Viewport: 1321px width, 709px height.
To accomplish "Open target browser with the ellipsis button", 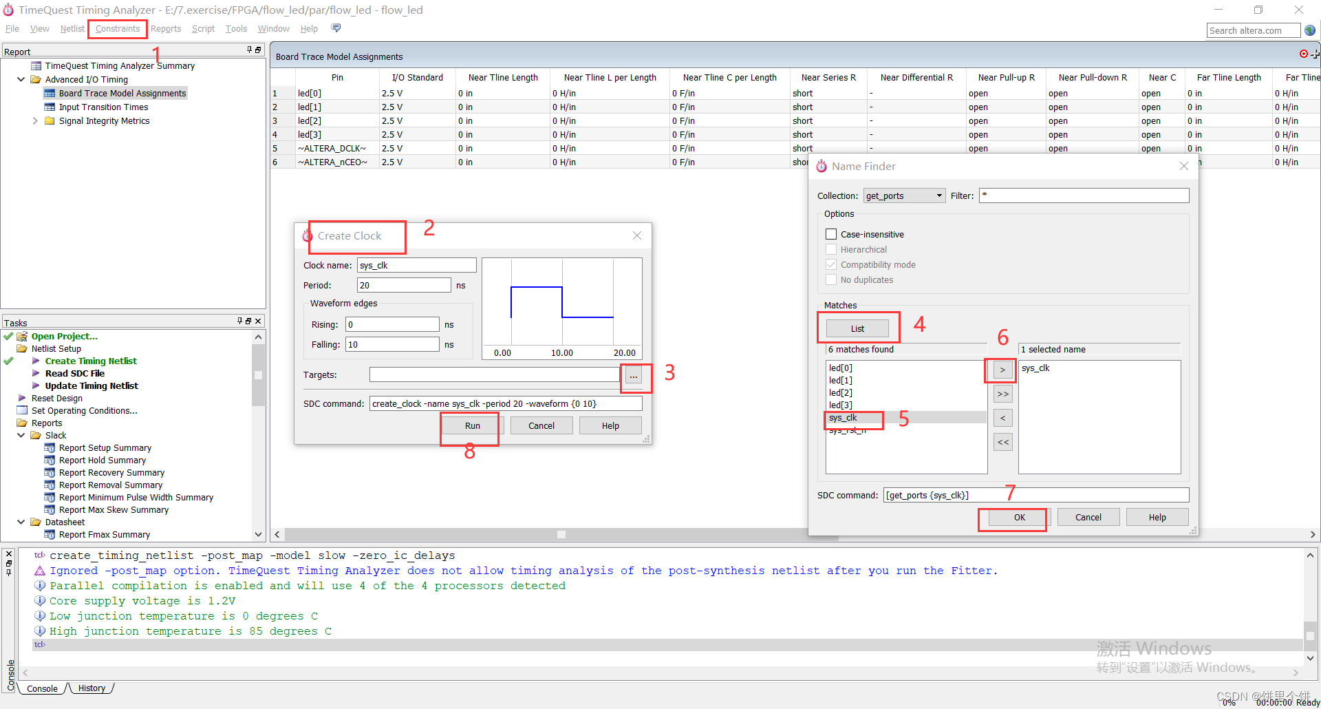I will [x=633, y=375].
